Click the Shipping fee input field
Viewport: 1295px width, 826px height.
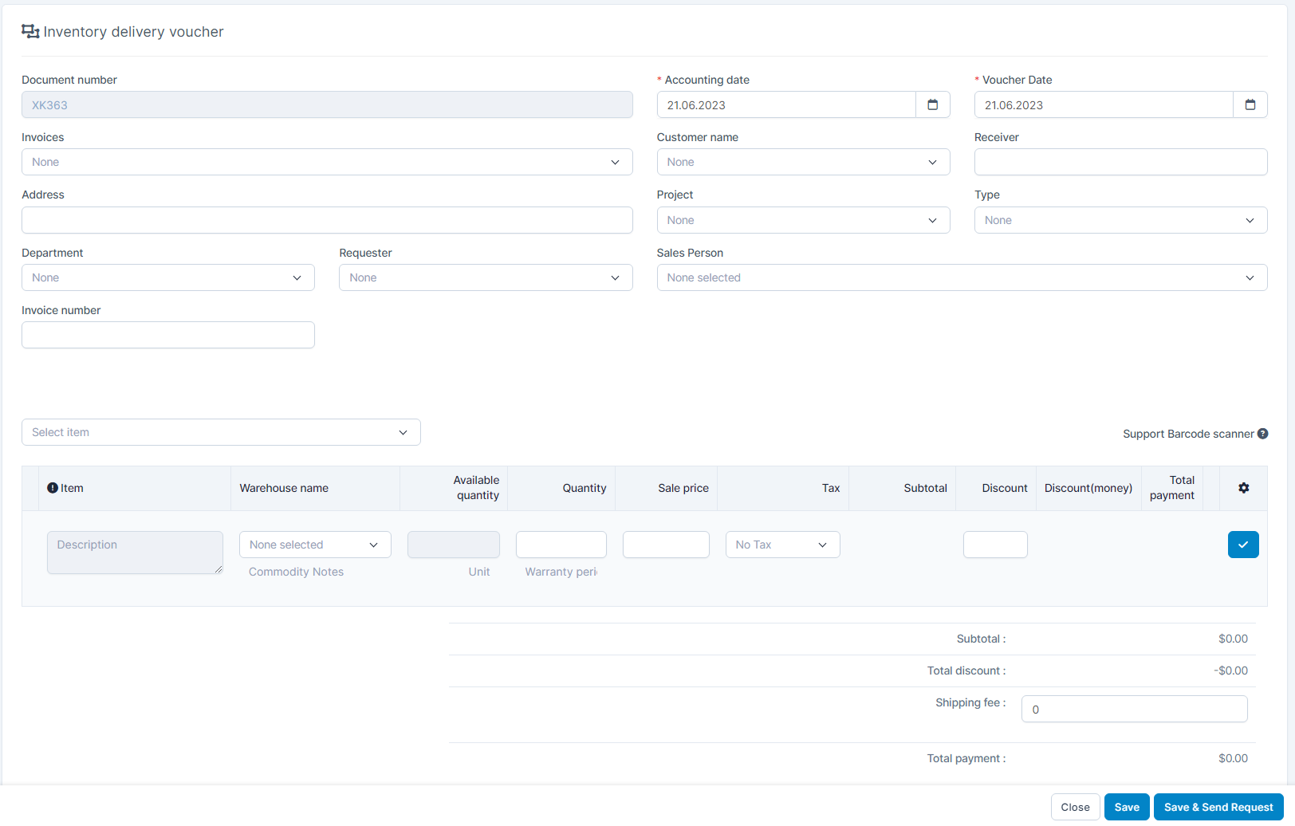coord(1133,709)
